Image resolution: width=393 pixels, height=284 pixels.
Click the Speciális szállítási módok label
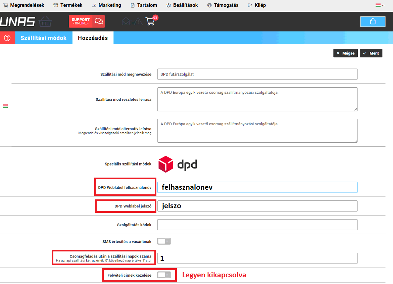(128, 164)
